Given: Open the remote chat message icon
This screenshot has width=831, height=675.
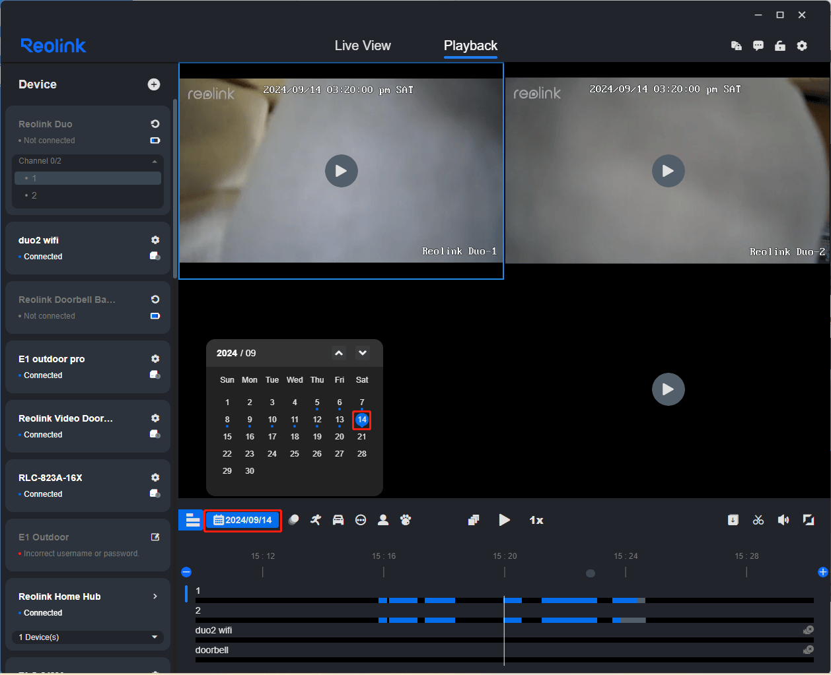Looking at the screenshot, I should (x=758, y=46).
